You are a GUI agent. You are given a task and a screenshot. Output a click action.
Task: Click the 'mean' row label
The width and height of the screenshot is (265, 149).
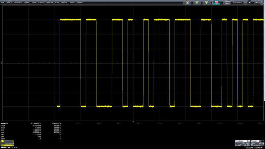click(x=3, y=128)
